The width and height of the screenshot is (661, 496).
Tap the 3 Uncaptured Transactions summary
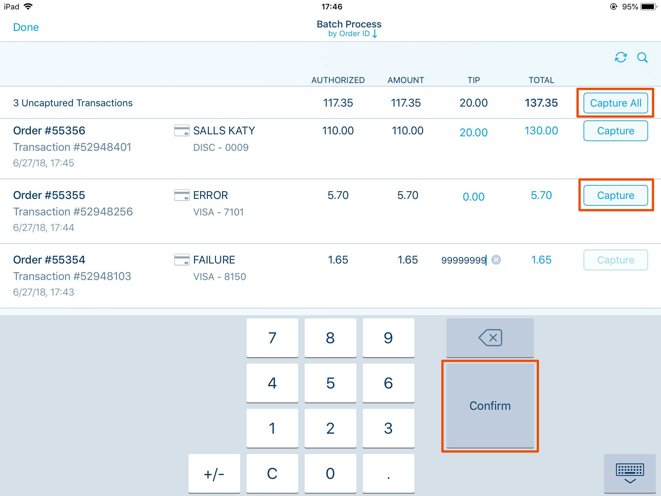pos(73,103)
